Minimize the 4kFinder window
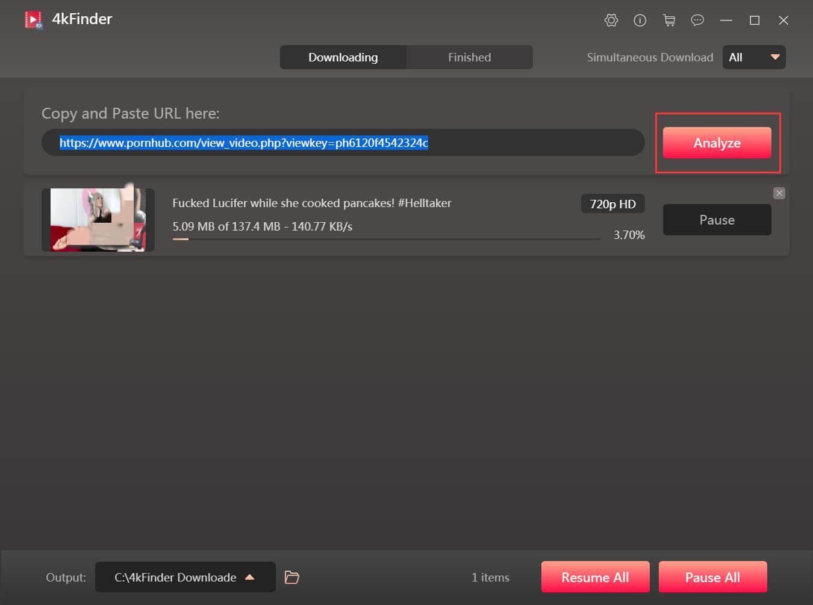This screenshot has height=605, width=813. tap(726, 20)
